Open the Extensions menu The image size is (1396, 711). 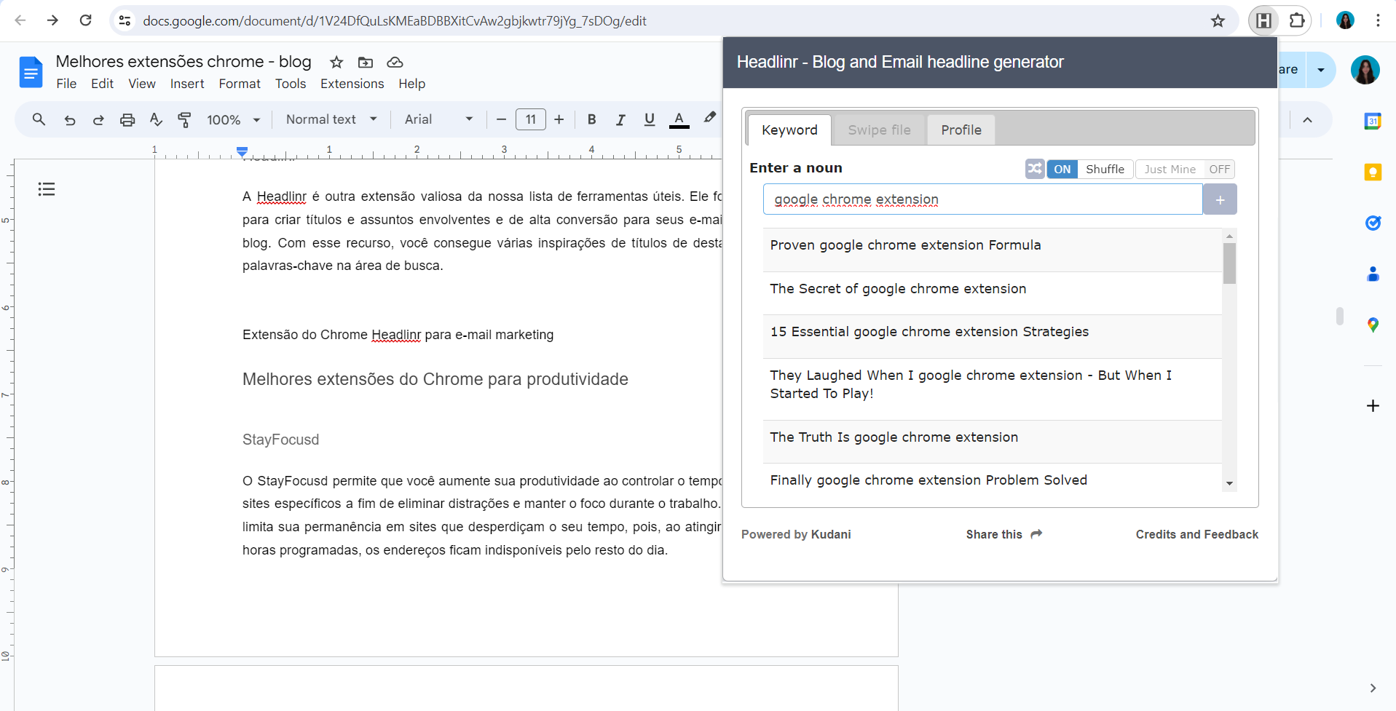(352, 84)
